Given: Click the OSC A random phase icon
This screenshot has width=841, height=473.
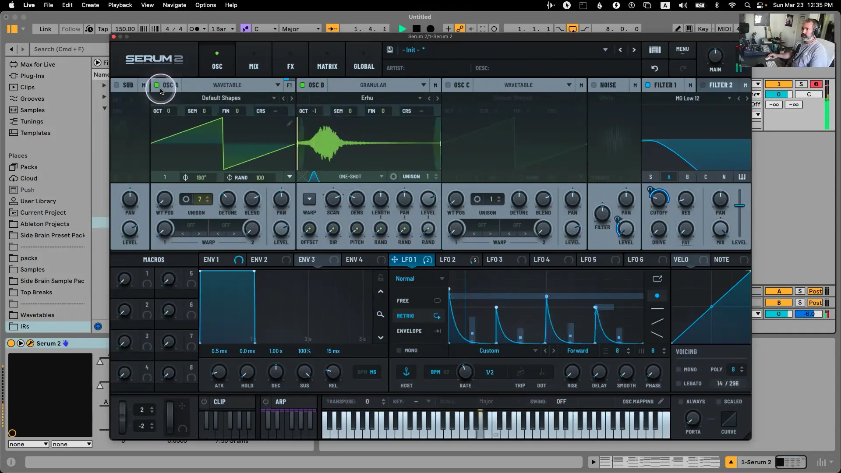Looking at the screenshot, I should point(230,177).
